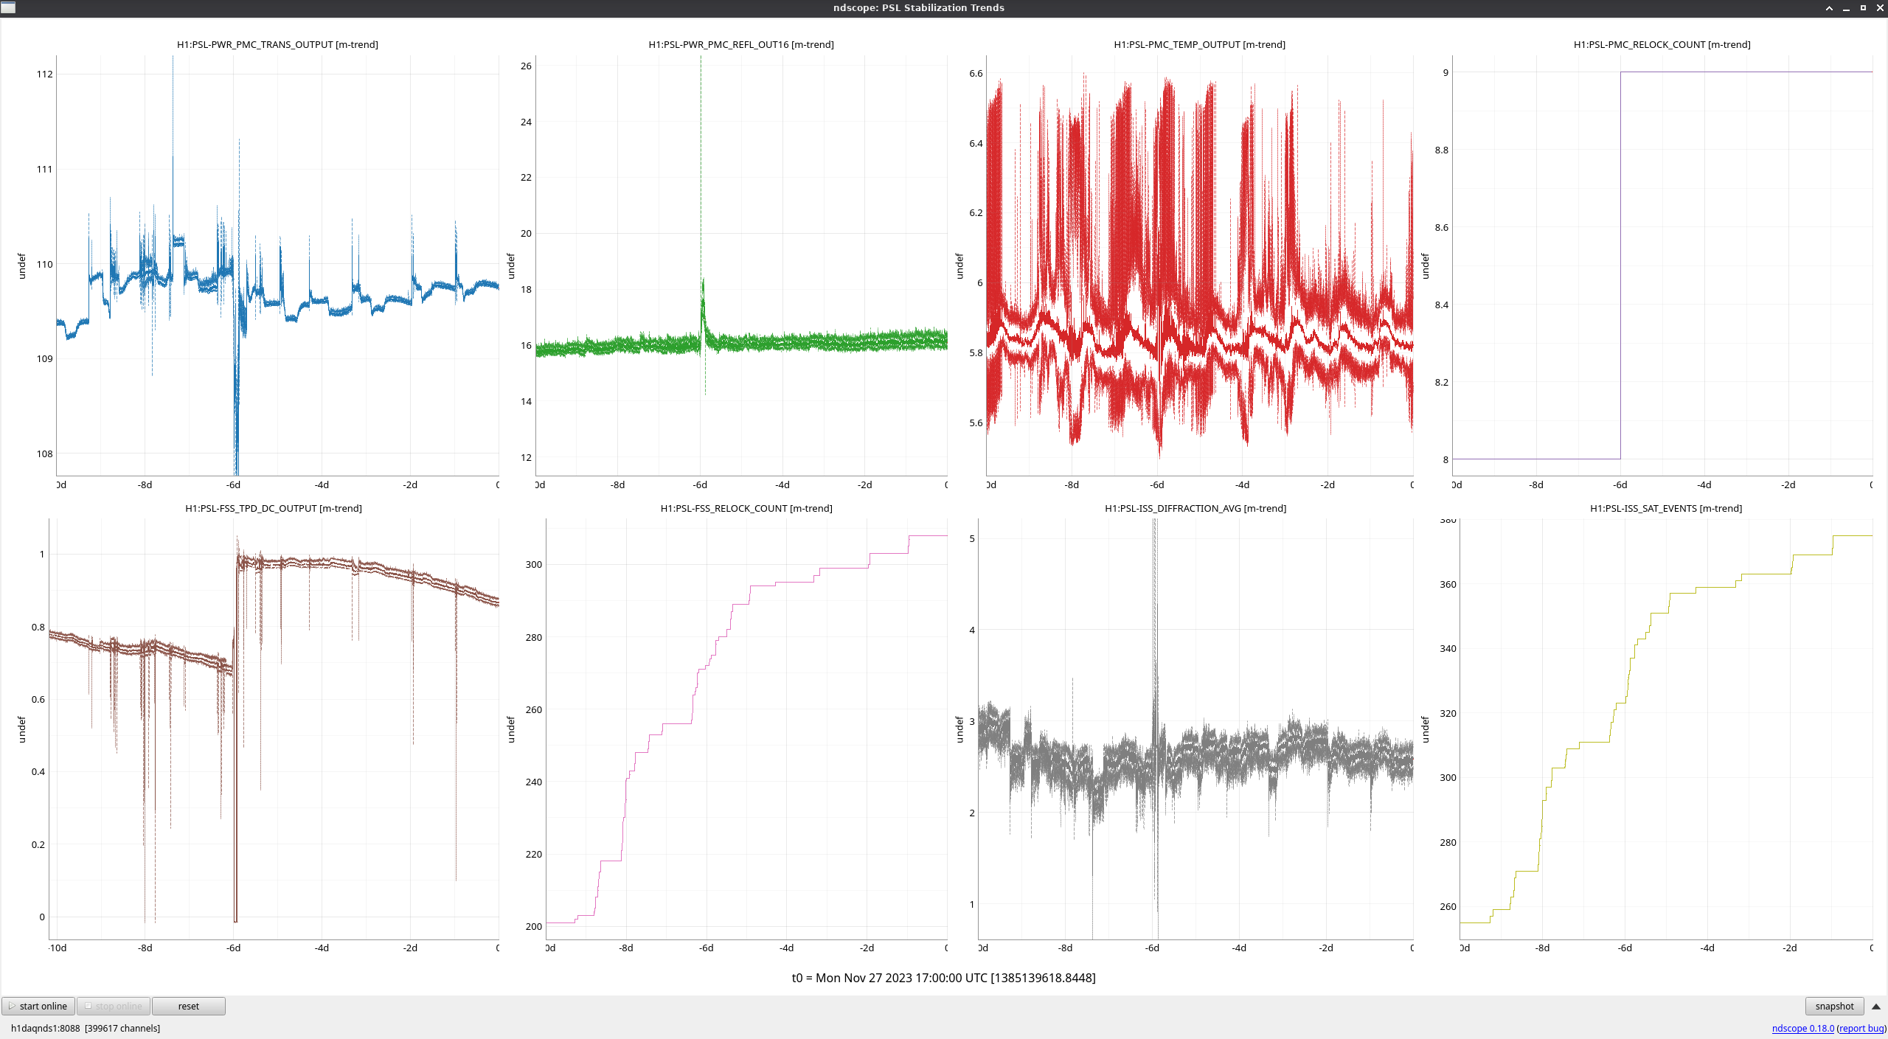Viewport: 1888px width, 1039px height.
Task: Close the ndscope window
Action: tap(1880, 7)
